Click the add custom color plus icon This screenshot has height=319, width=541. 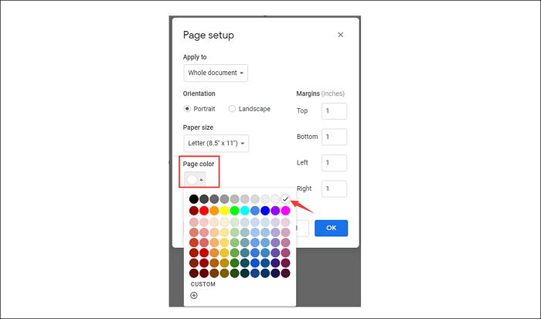click(x=194, y=295)
